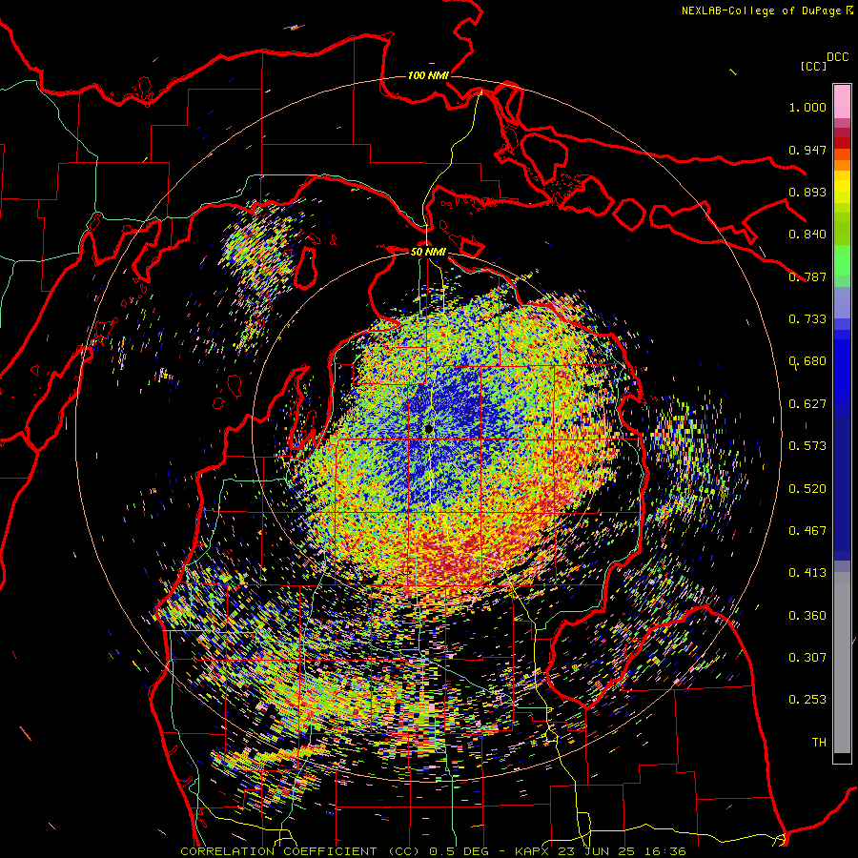Click the 50 NMI range ring label

(x=428, y=252)
